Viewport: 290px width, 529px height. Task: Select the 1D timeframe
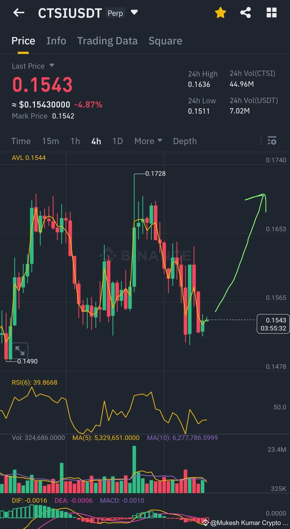click(118, 141)
